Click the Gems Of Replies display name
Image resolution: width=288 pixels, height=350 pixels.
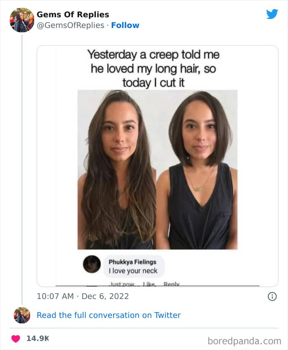73,14
